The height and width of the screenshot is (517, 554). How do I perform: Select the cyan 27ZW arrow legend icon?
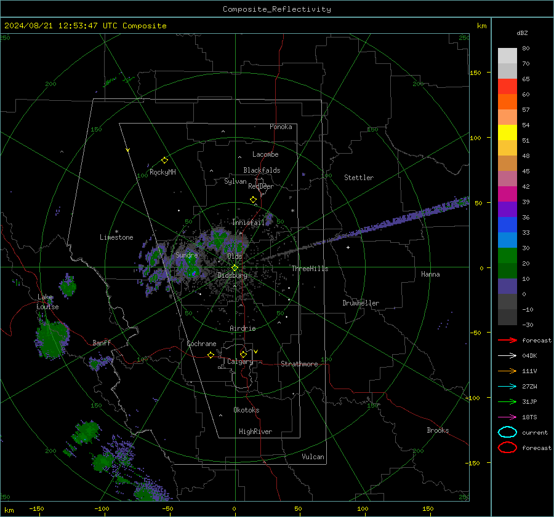pyautogui.click(x=507, y=387)
